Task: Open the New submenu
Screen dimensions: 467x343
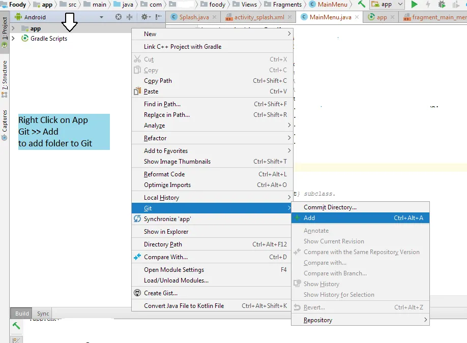Action: pyautogui.click(x=212, y=34)
